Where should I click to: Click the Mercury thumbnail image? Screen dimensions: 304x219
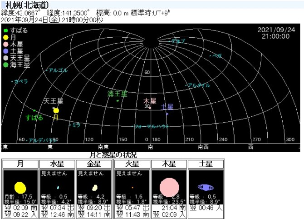point(58,188)
